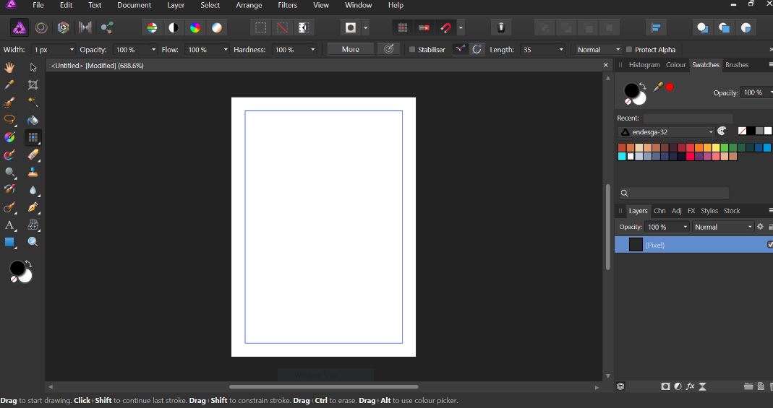This screenshot has height=408, width=773.
Task: Select the Artistic Text tool
Action: (9, 225)
